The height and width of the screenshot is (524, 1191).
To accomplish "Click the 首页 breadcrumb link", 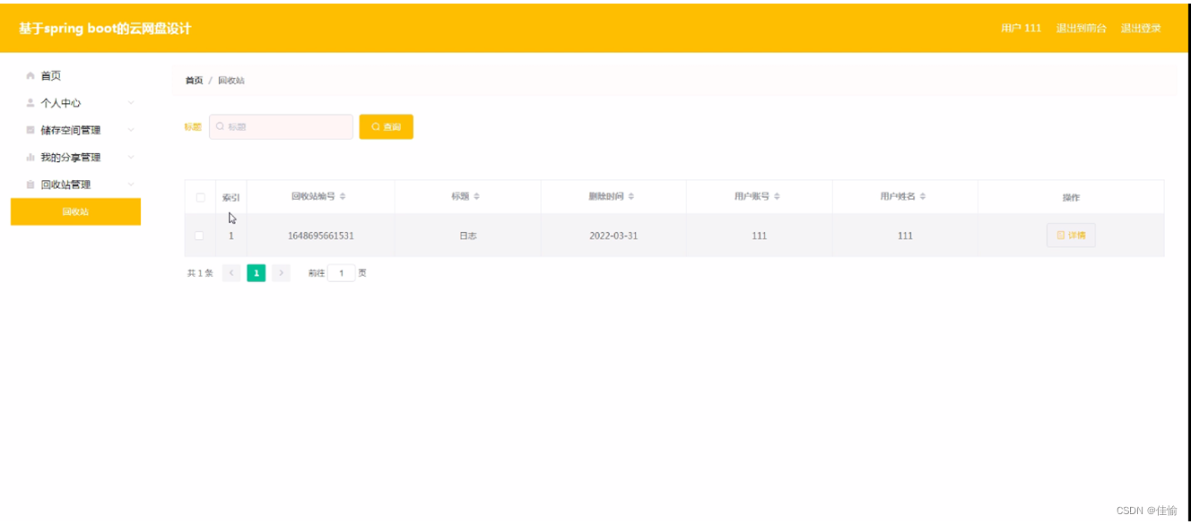I will click(x=194, y=81).
